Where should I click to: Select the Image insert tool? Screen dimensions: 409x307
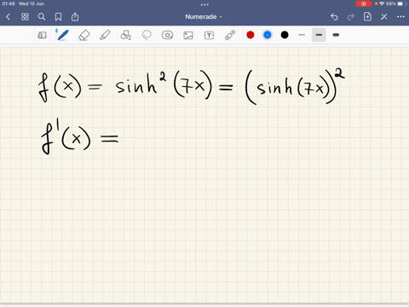pos(188,35)
